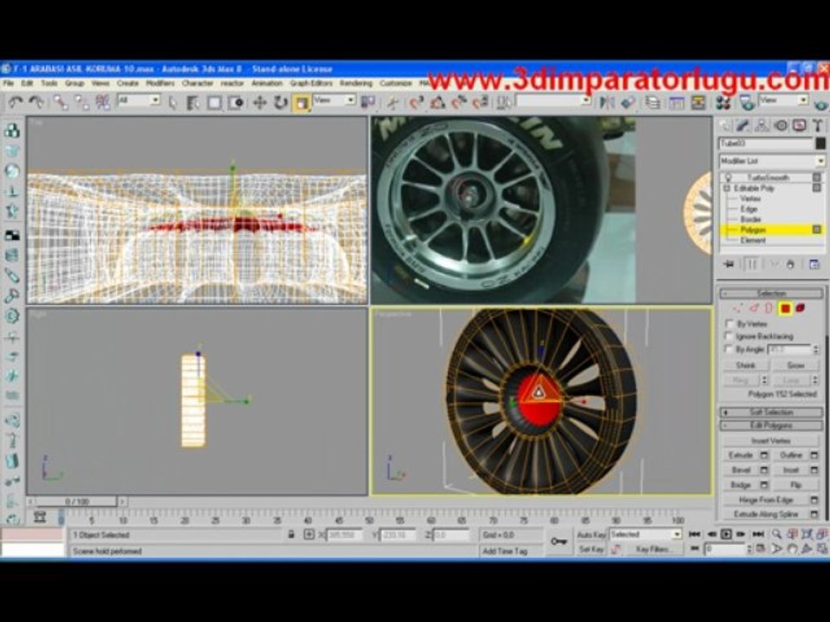Open the Modifiers menu

[x=161, y=84]
